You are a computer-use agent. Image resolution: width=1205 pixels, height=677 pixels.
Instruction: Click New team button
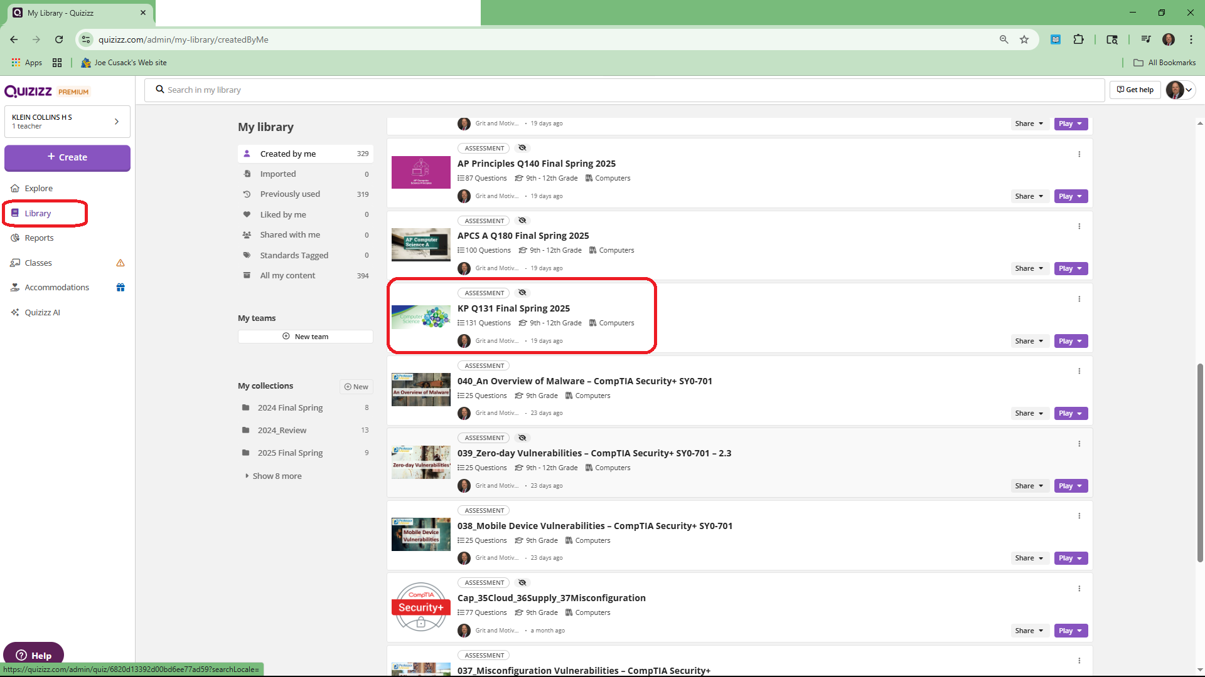(305, 337)
